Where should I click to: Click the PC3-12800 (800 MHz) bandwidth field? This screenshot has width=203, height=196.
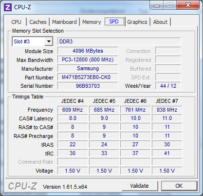(x=88, y=59)
